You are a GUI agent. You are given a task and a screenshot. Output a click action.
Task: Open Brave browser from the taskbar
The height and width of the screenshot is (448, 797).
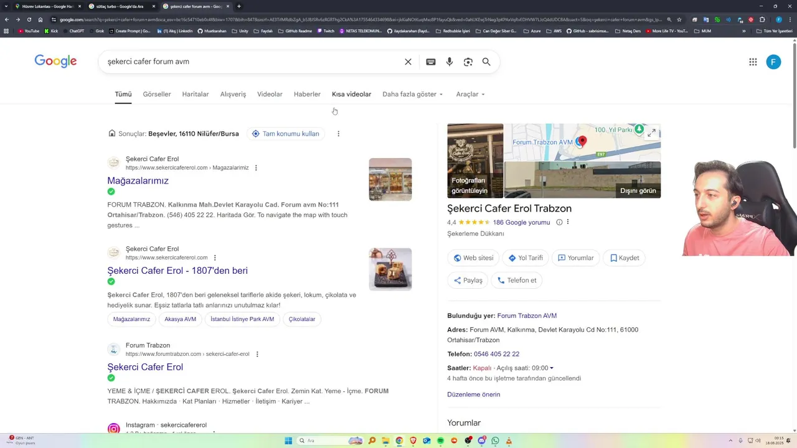point(413,441)
